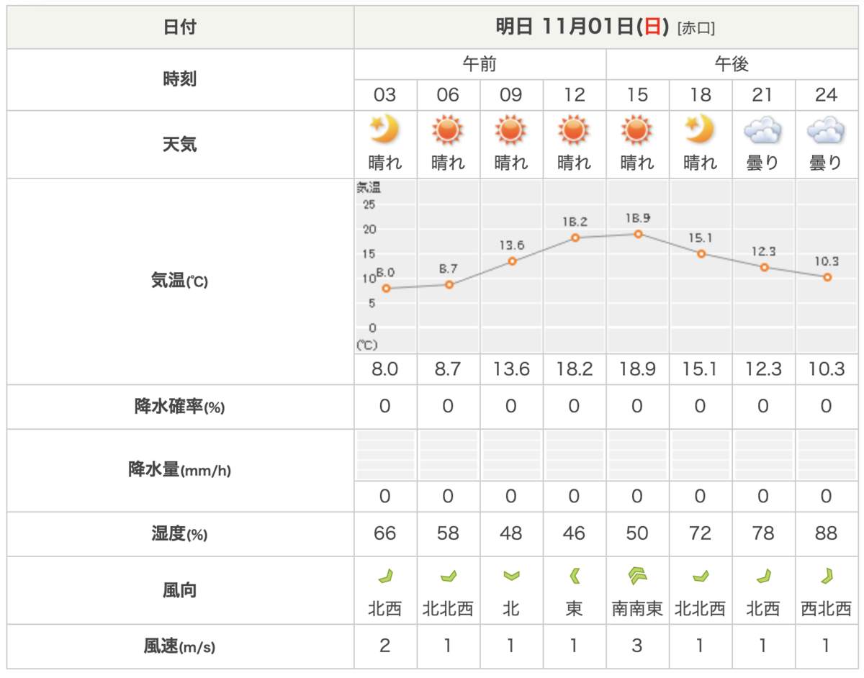Click the wind speed value 2
This screenshot has width=864, height=678.
pyautogui.click(x=385, y=646)
